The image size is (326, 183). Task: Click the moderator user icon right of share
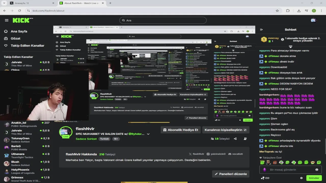click(245, 139)
